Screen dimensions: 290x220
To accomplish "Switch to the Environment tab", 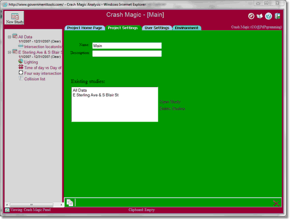I will tap(187, 28).
